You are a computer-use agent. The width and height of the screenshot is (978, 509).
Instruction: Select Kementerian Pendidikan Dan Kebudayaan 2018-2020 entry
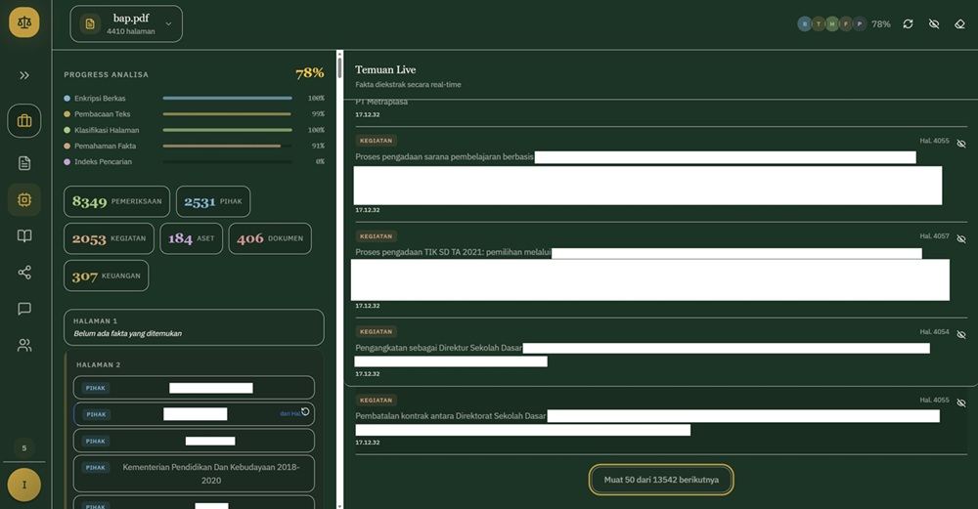click(x=194, y=473)
